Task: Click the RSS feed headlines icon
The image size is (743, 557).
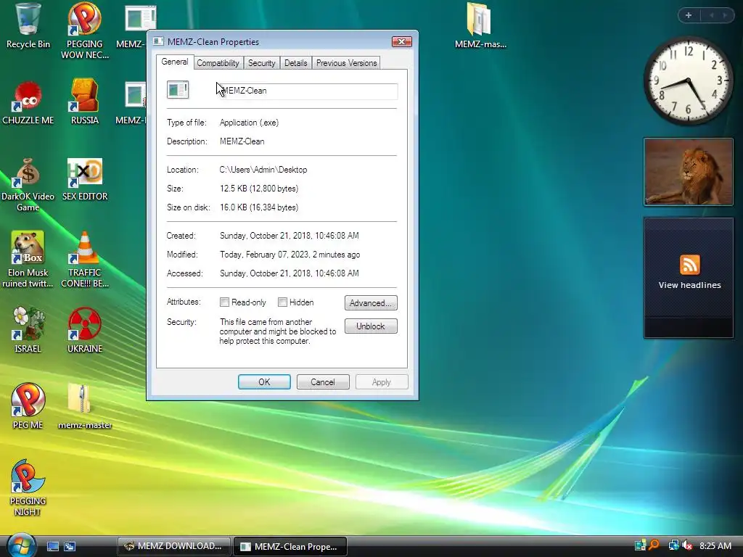Action: (689, 265)
